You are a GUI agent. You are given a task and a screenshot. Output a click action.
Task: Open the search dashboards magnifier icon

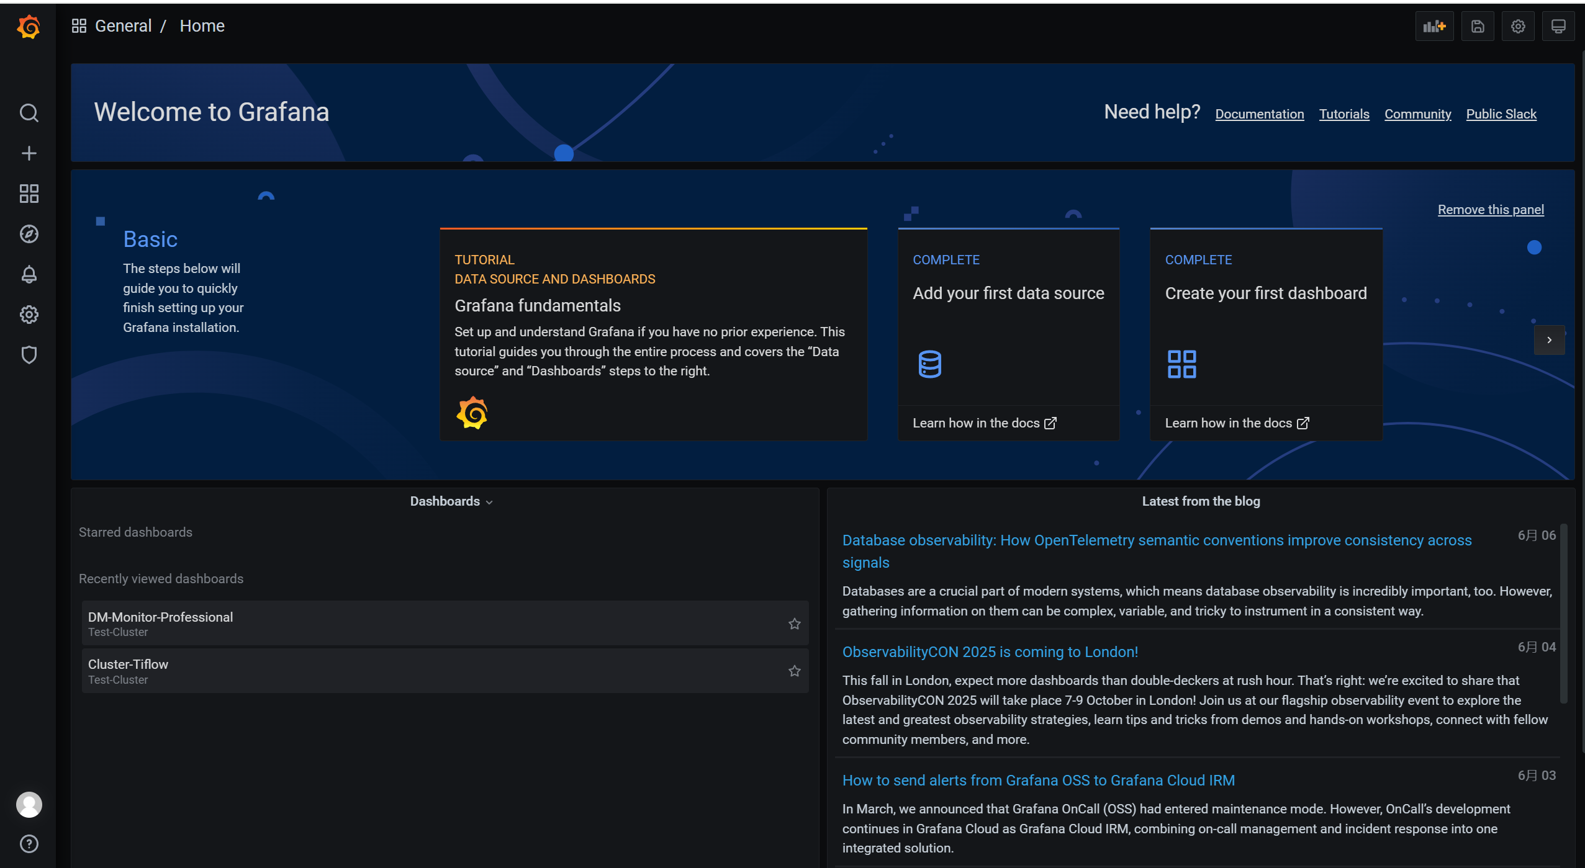tap(29, 113)
